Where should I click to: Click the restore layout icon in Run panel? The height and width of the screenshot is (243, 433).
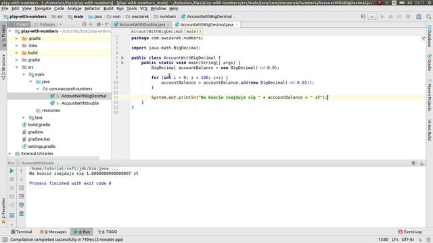12,215
